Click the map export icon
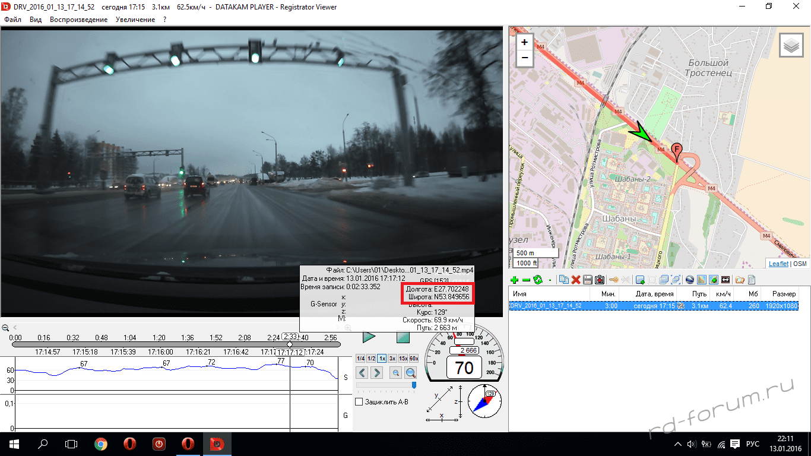811x456 pixels. (701, 280)
